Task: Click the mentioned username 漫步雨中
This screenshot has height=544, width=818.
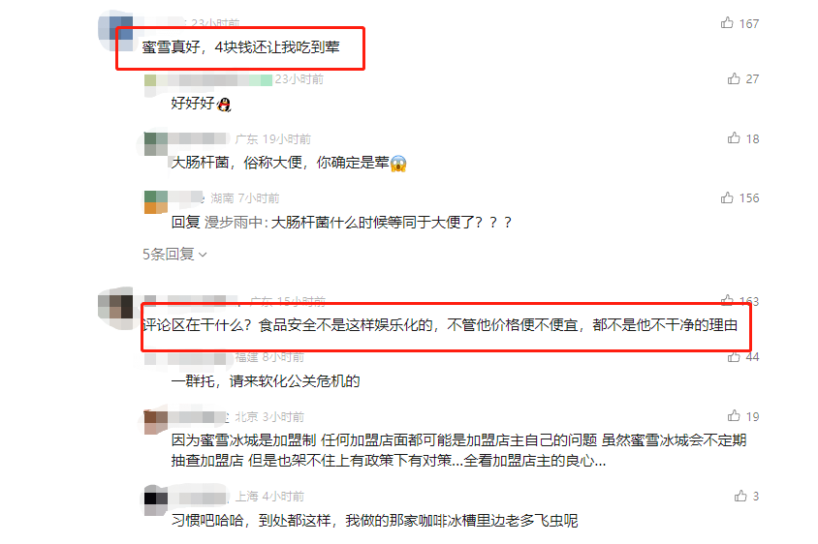Action: [x=234, y=223]
